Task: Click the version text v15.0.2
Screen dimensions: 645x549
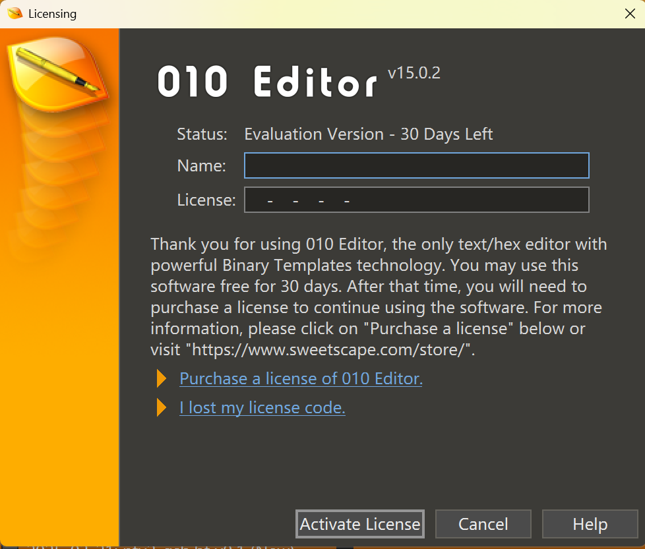Action: (x=414, y=73)
